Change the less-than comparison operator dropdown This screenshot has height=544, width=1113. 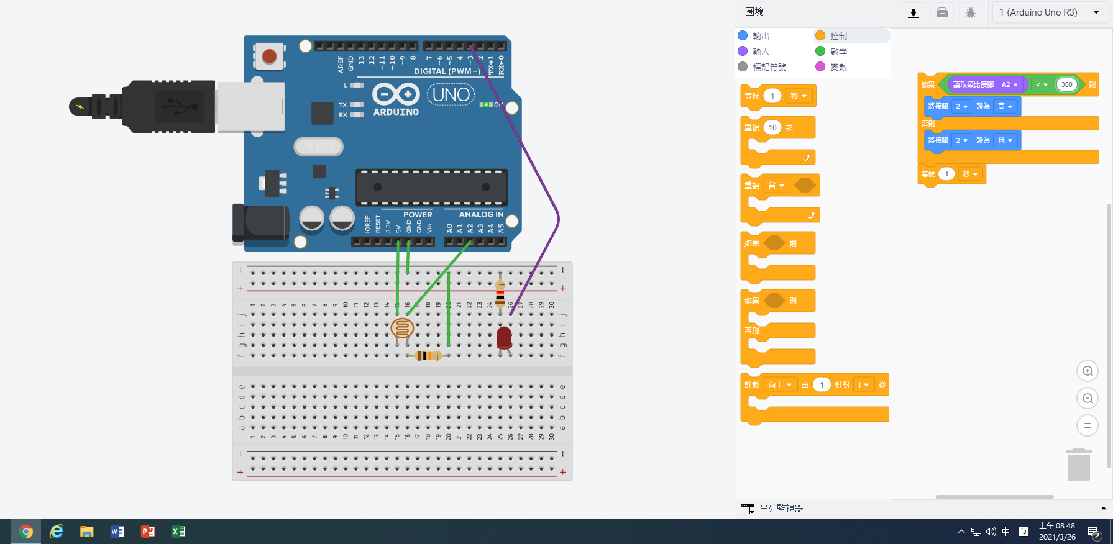tap(1042, 84)
